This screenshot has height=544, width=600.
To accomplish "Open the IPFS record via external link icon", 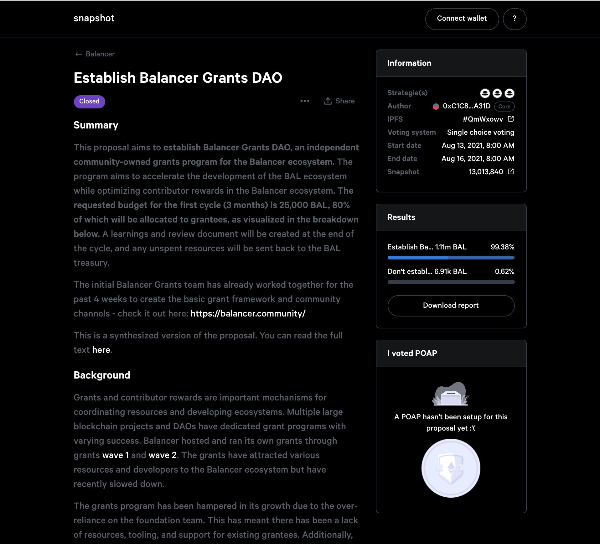I will pyautogui.click(x=511, y=119).
